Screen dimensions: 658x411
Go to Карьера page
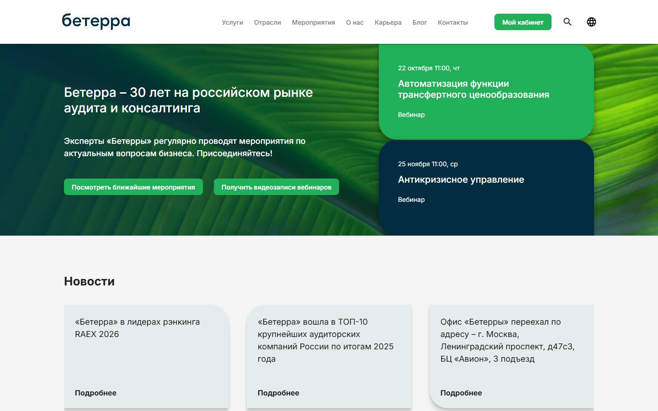388,22
